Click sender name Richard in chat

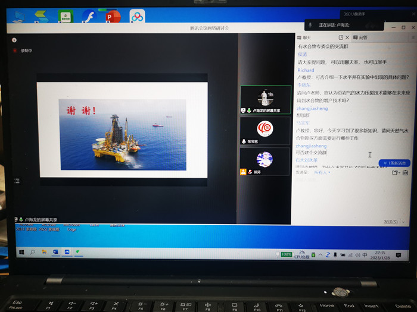pyautogui.click(x=306, y=70)
